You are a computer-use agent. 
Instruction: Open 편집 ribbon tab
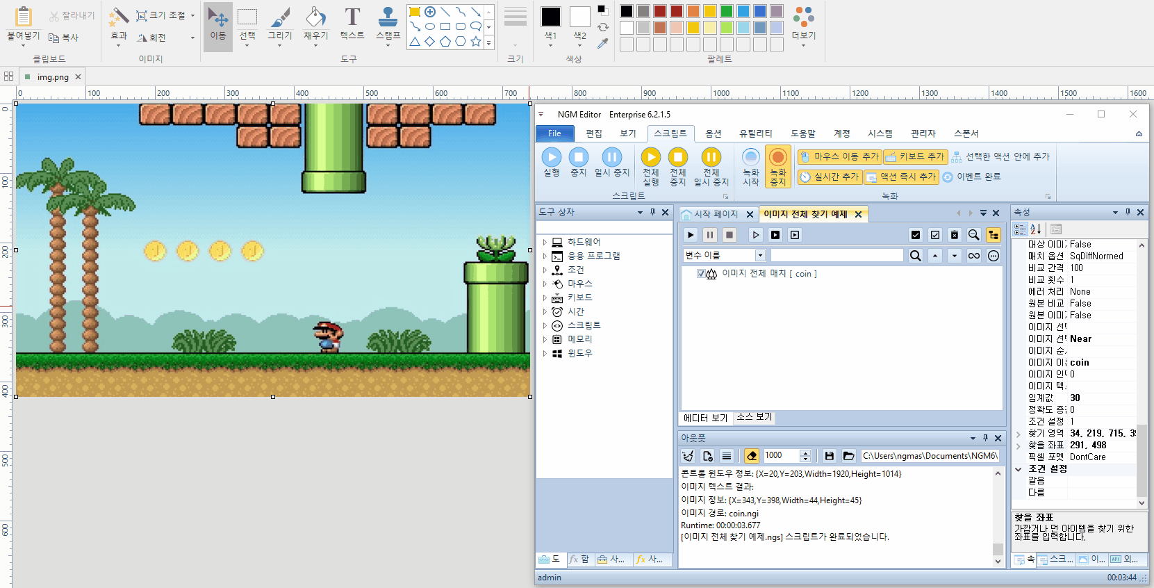tap(594, 133)
